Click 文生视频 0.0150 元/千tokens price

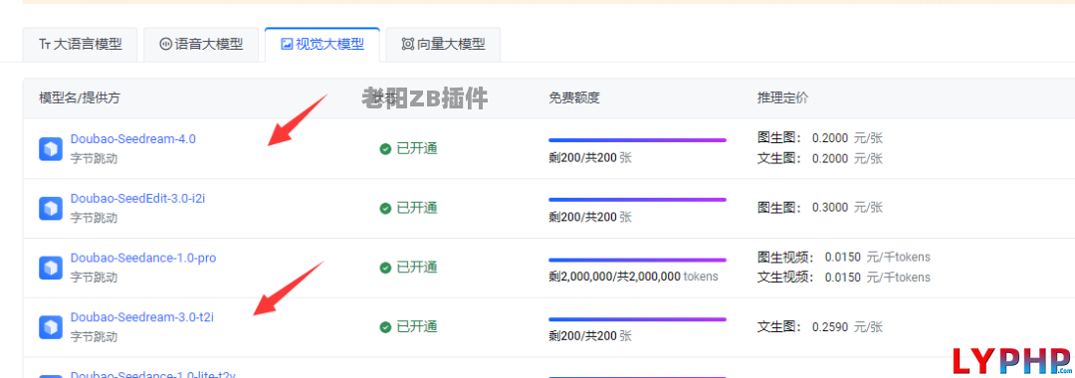[844, 278]
